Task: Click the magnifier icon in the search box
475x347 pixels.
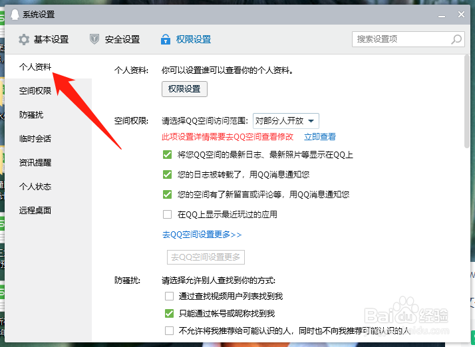Action: pyautogui.click(x=456, y=39)
